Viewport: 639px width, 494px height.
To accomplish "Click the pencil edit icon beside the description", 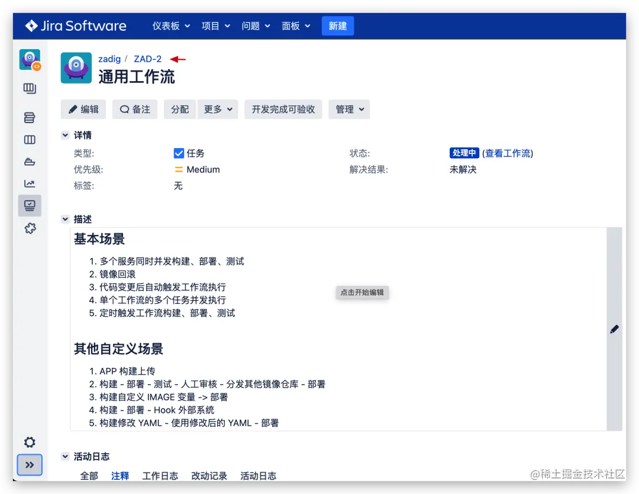I will [x=614, y=329].
